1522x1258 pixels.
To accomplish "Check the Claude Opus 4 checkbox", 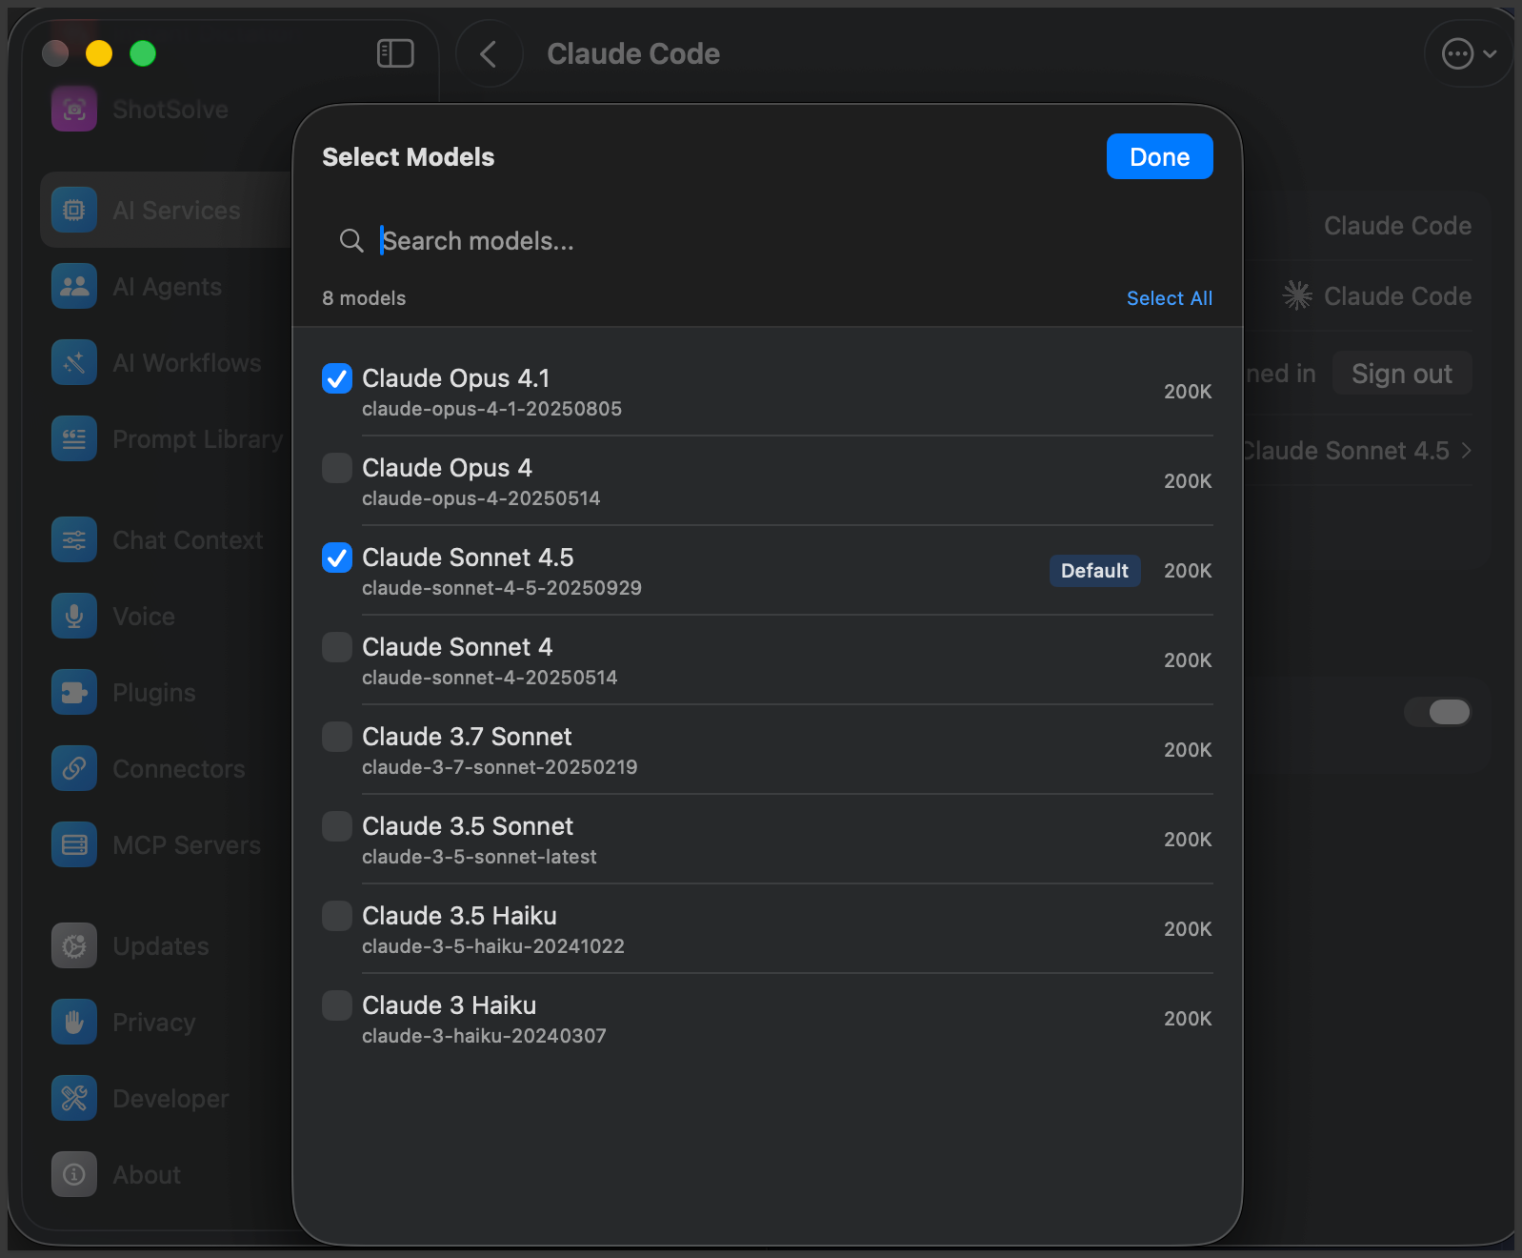I will [337, 468].
